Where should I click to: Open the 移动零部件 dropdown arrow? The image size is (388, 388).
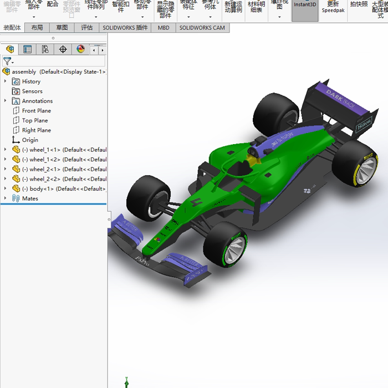pos(142,17)
